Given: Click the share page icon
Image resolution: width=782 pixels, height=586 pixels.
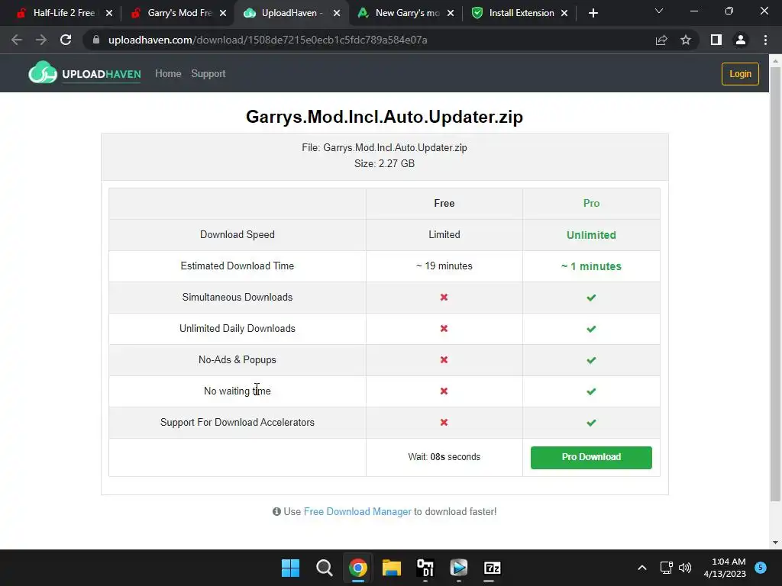Looking at the screenshot, I should pos(661,40).
